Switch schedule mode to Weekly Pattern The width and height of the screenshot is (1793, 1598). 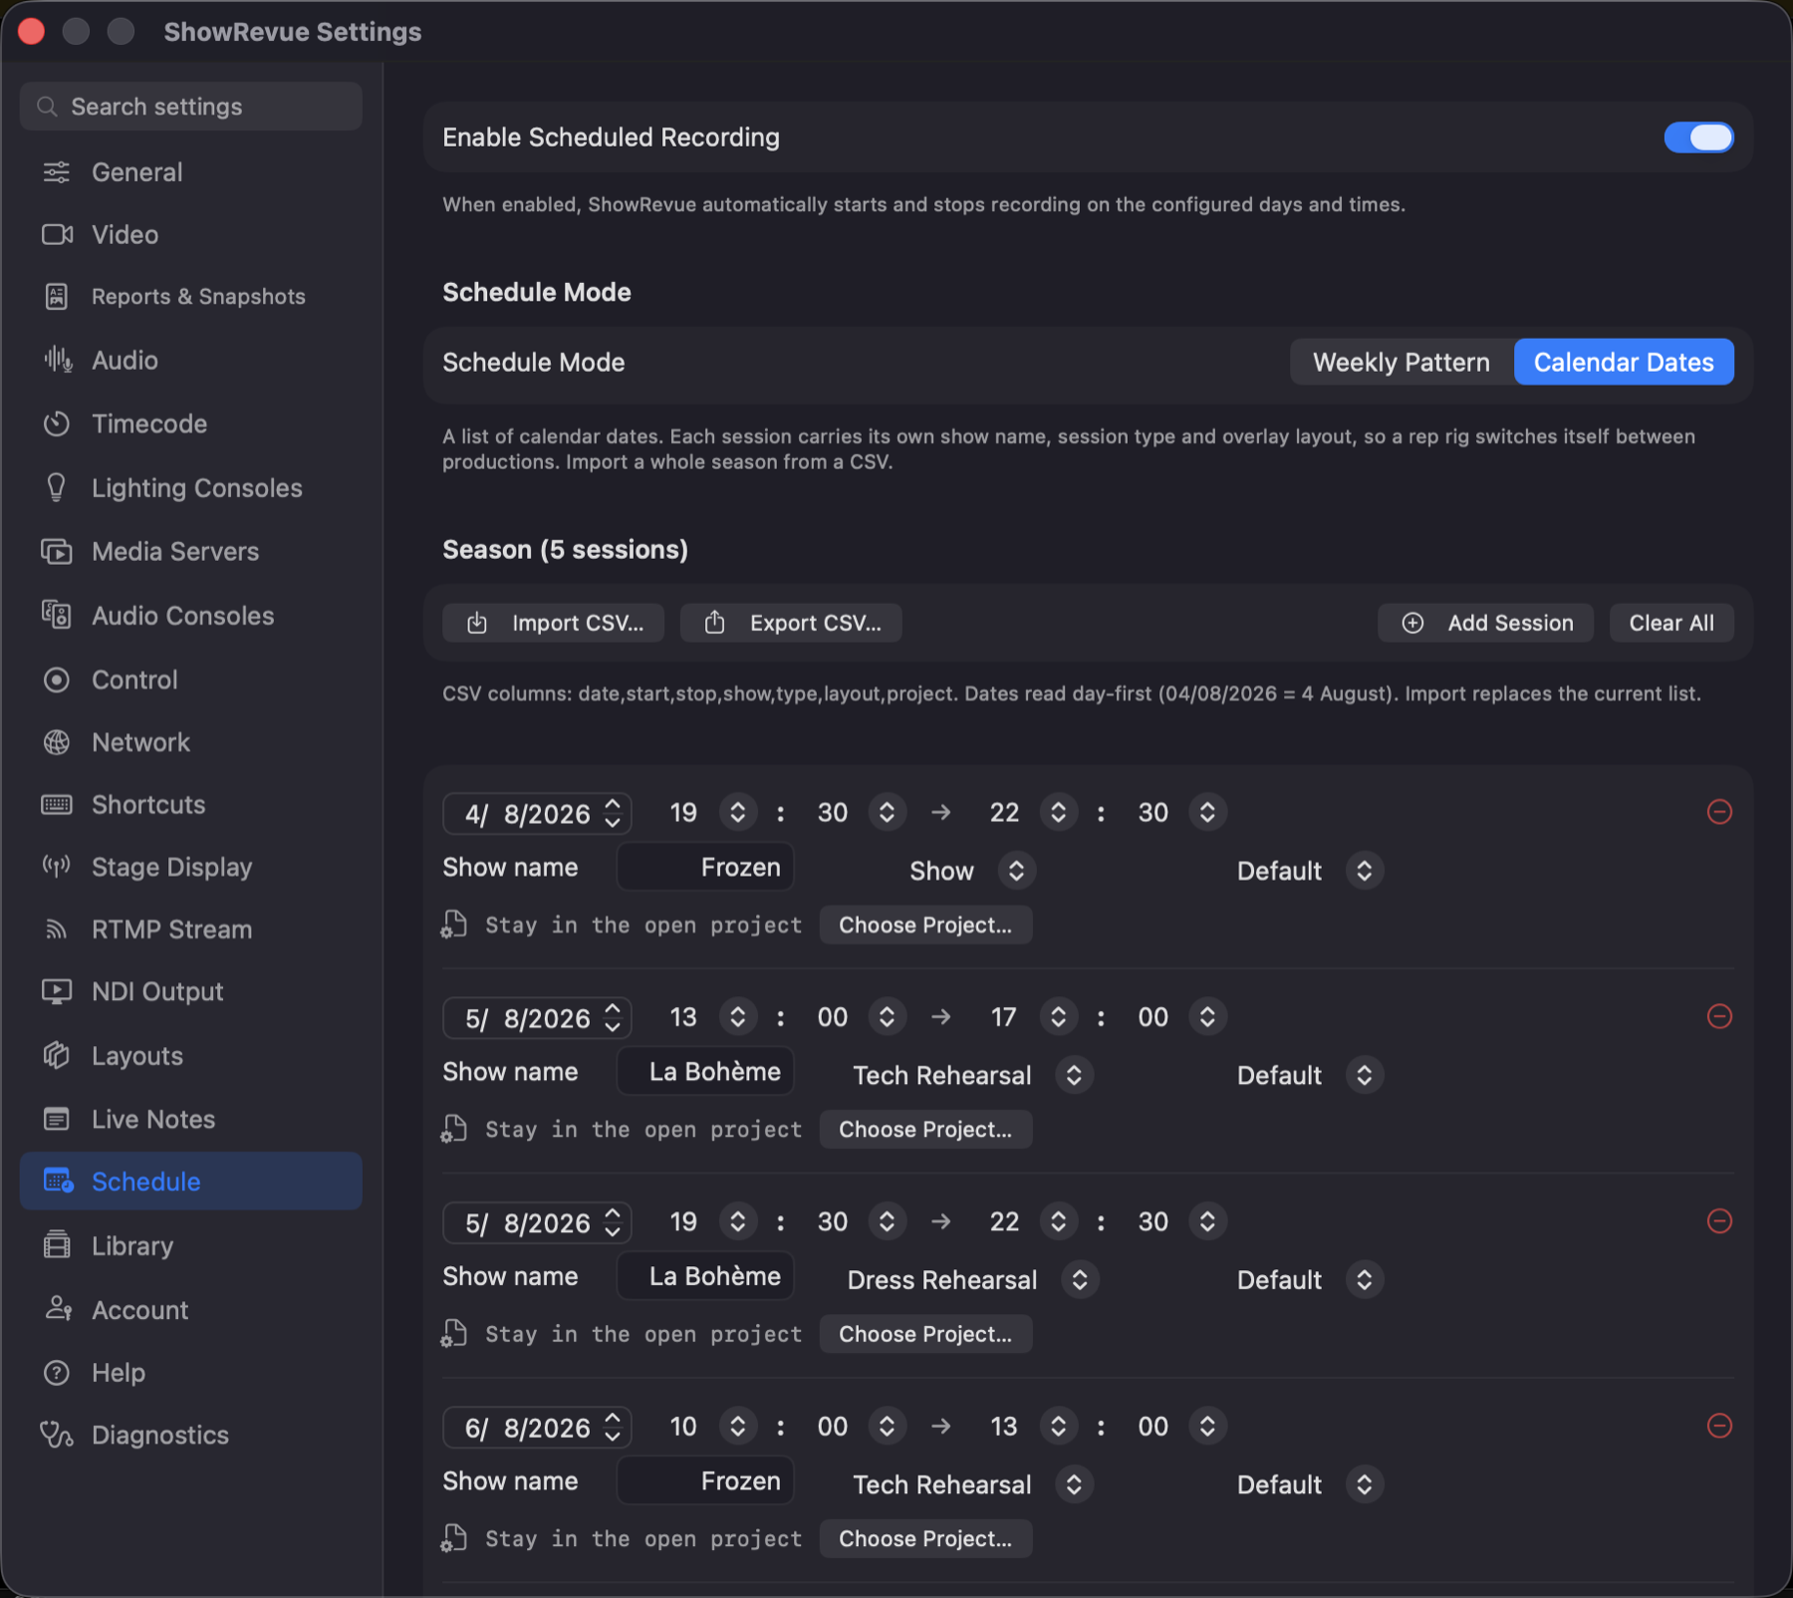[1402, 362]
